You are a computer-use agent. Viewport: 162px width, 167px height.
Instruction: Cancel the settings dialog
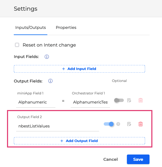(111, 159)
